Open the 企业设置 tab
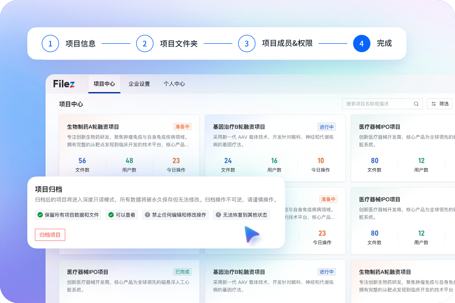 (139, 84)
